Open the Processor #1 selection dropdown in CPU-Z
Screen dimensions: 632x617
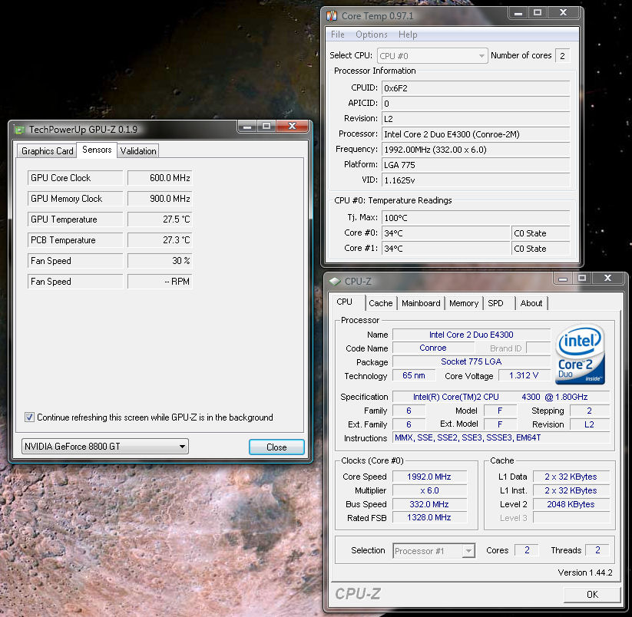[434, 550]
